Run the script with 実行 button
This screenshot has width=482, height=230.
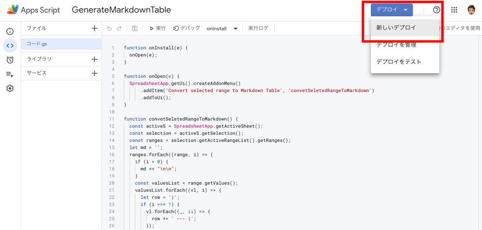158,28
